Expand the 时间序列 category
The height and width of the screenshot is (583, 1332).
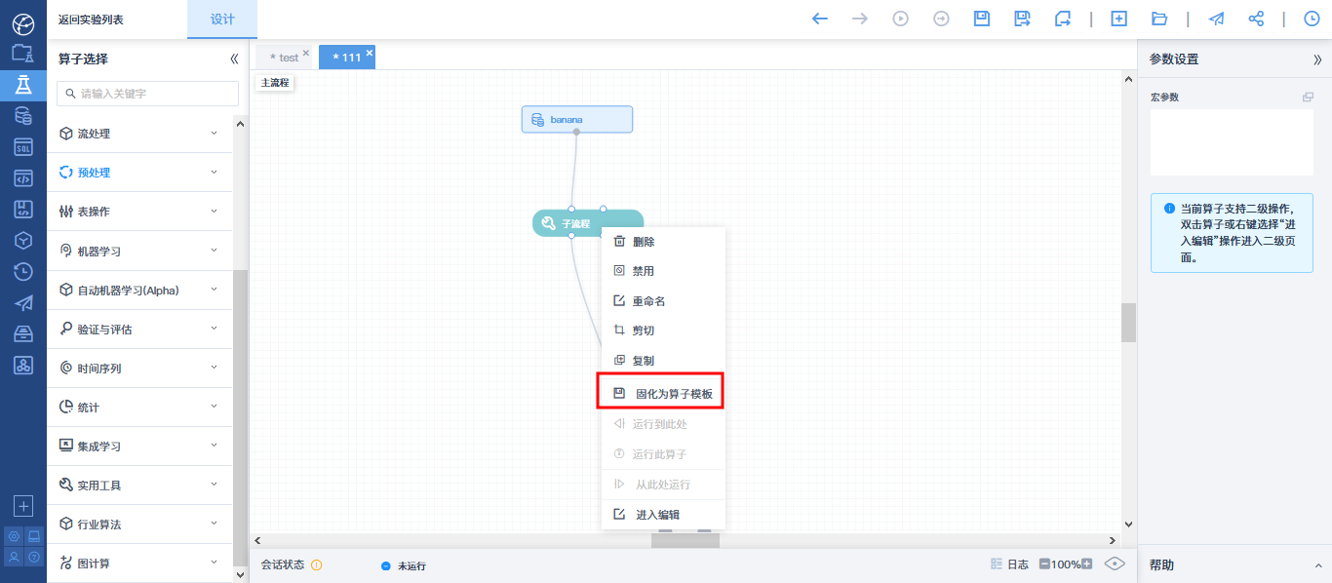140,368
